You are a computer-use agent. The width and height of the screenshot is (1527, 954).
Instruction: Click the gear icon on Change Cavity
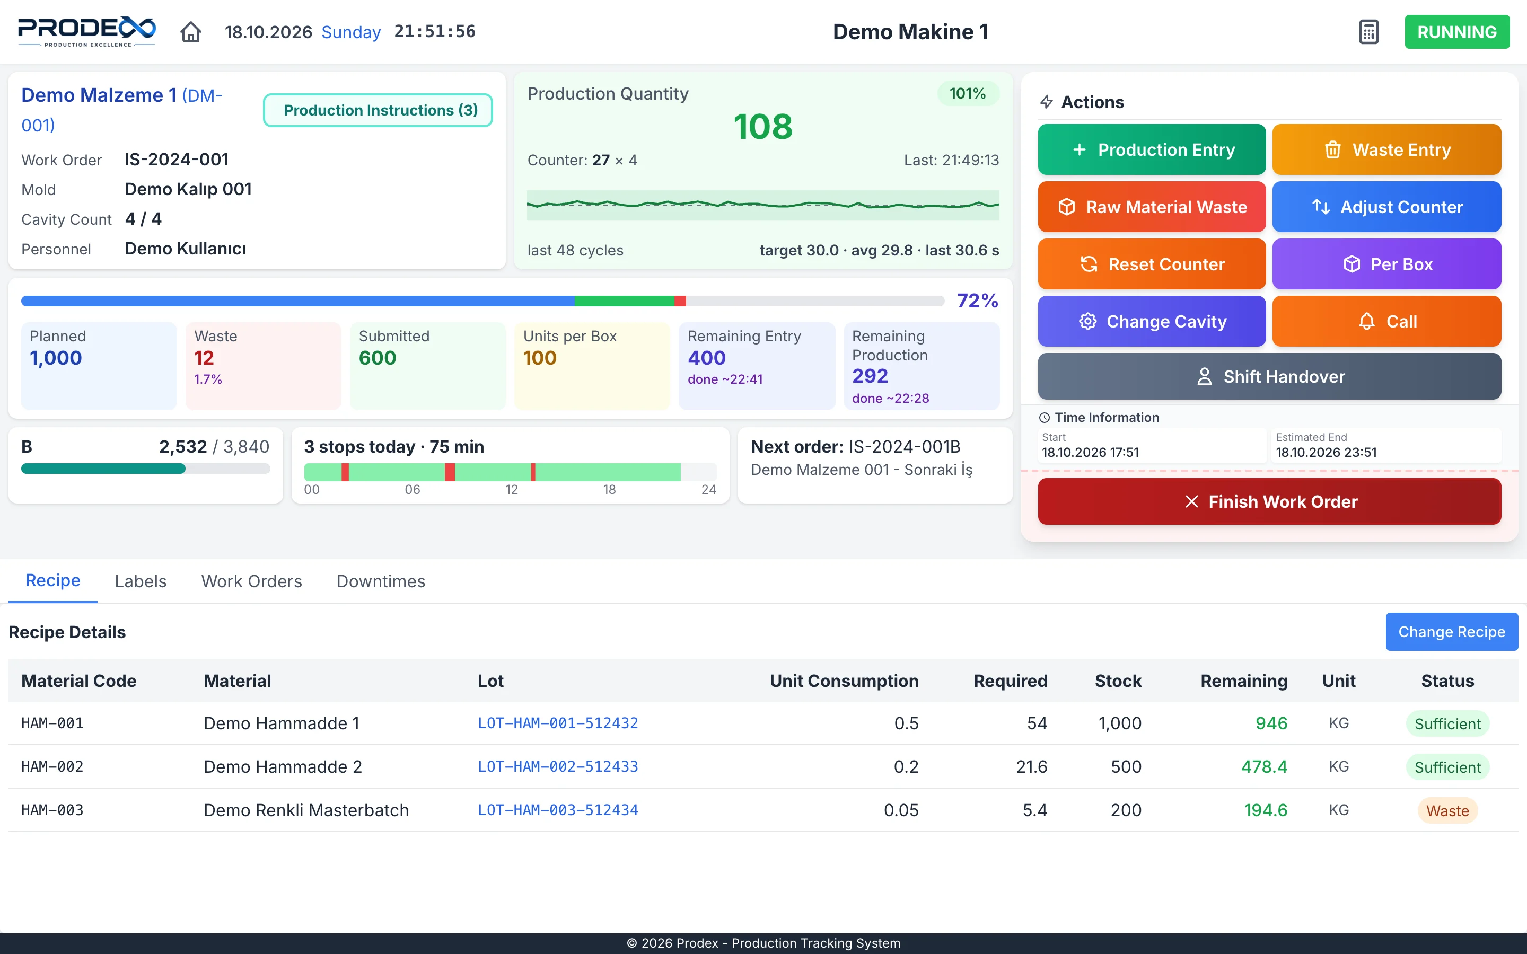click(x=1087, y=321)
